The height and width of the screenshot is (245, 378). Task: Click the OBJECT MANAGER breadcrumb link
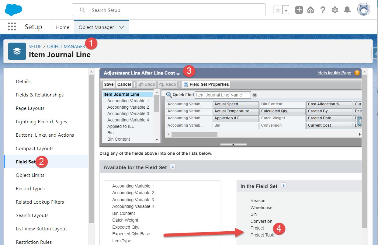pos(66,47)
